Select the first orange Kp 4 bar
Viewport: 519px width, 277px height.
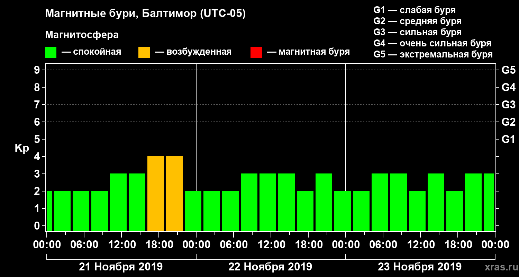pos(156,194)
